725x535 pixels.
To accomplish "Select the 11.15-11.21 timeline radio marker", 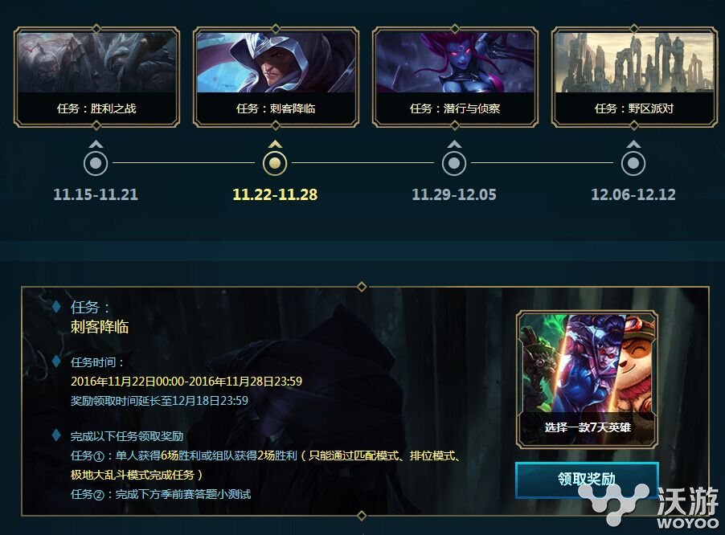I will (96, 163).
